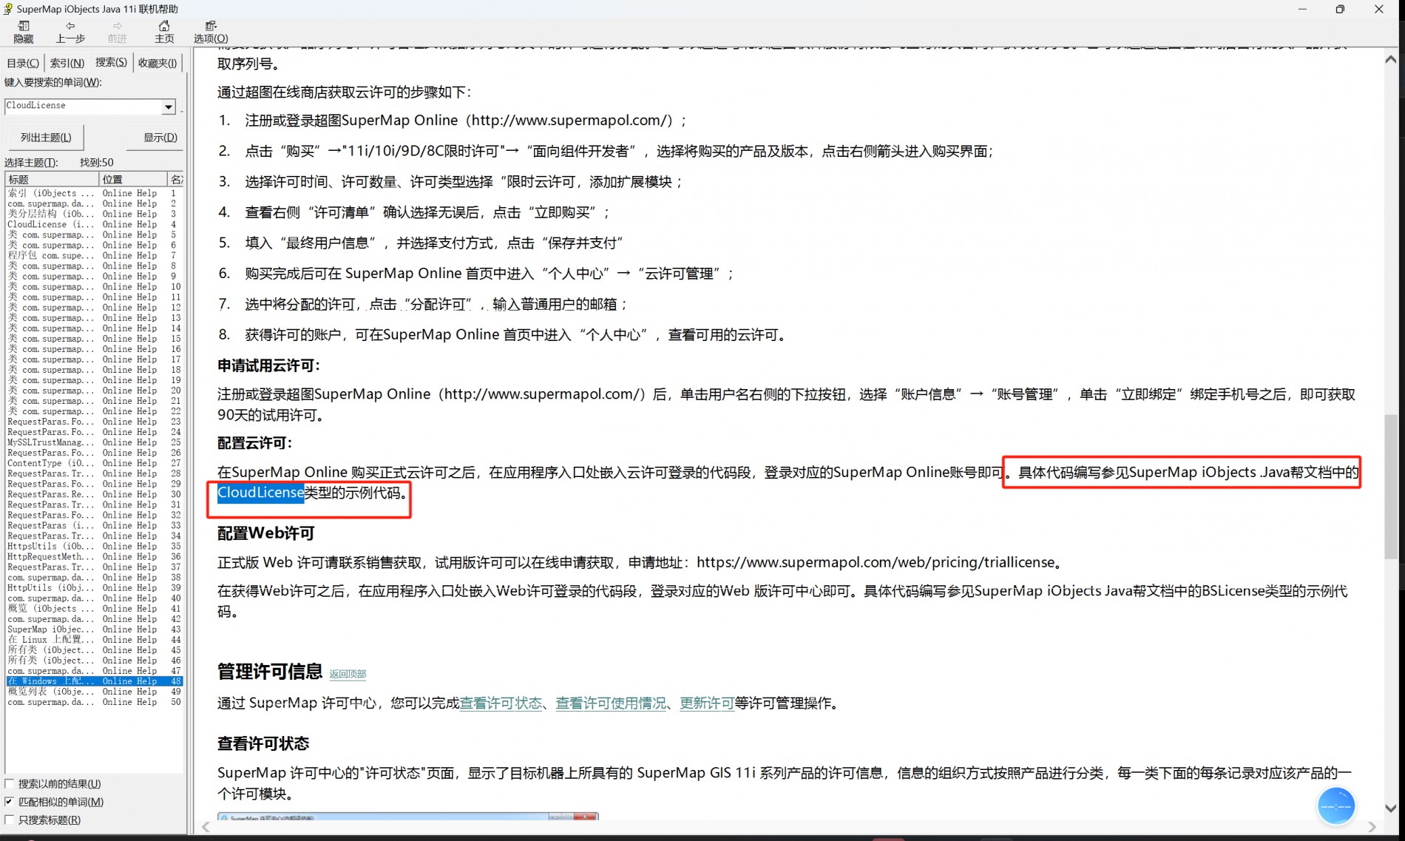Sort results by 位置 column header
The image size is (1405, 841).
pos(133,179)
